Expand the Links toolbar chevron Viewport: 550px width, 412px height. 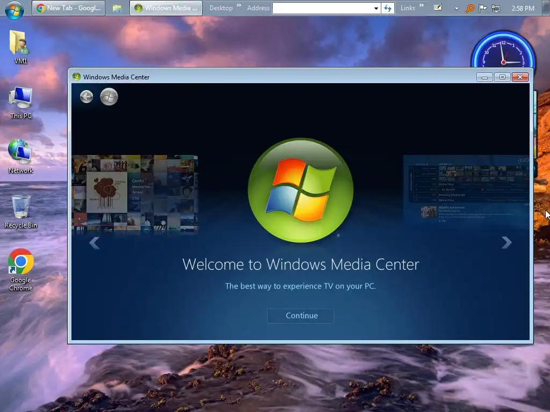[x=421, y=5]
